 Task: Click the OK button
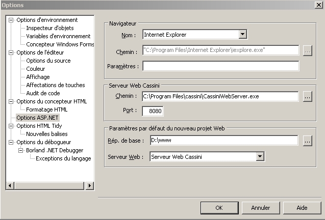click(219, 208)
